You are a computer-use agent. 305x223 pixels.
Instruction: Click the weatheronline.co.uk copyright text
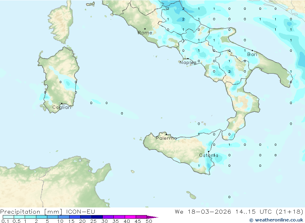tap(276, 220)
